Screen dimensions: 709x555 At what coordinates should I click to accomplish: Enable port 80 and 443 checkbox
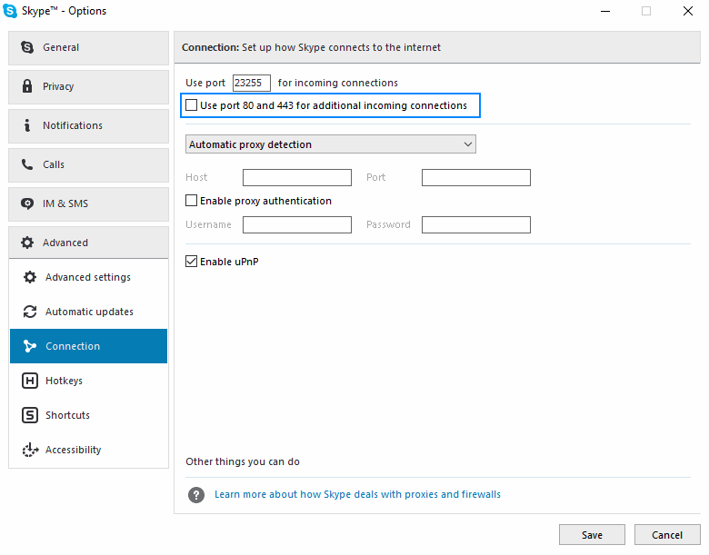click(x=191, y=105)
